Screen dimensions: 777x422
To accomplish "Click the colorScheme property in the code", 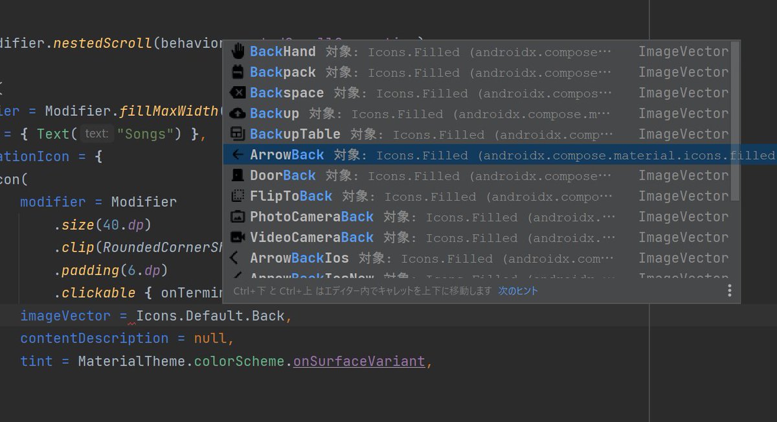I will [240, 361].
